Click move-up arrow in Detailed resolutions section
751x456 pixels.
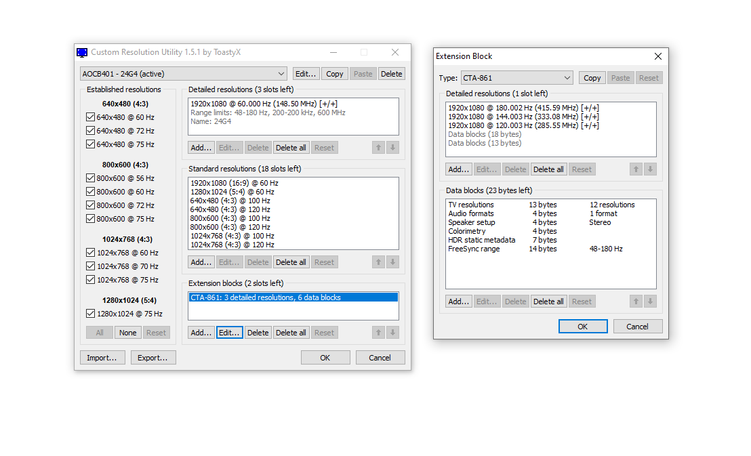378,148
